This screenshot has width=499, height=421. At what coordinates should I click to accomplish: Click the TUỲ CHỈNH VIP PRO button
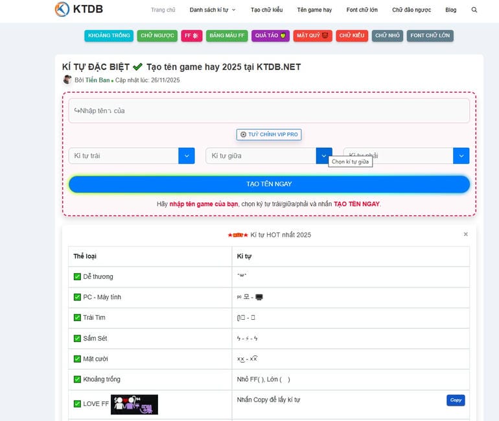click(269, 135)
